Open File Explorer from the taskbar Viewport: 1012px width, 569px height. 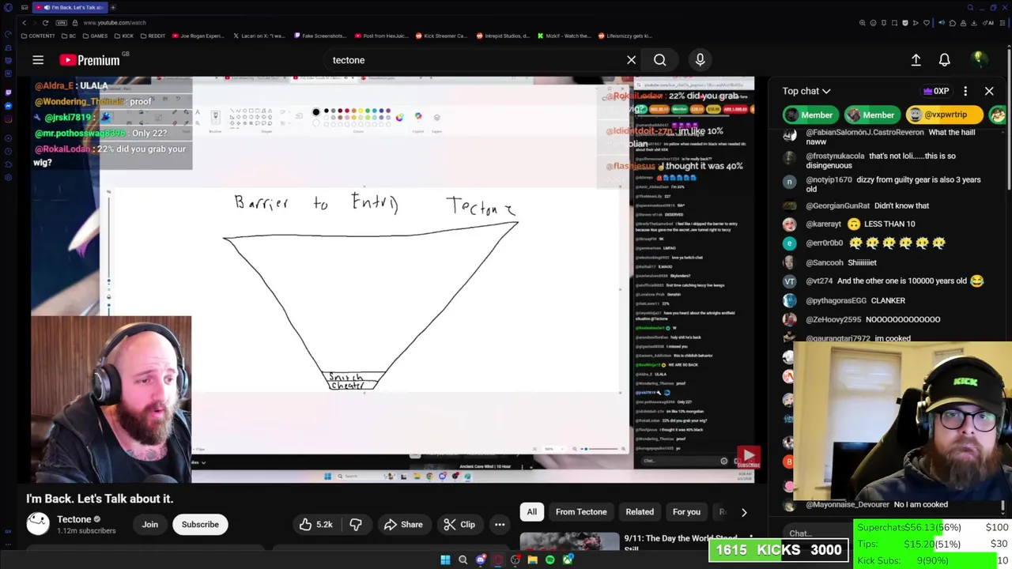pos(533,560)
